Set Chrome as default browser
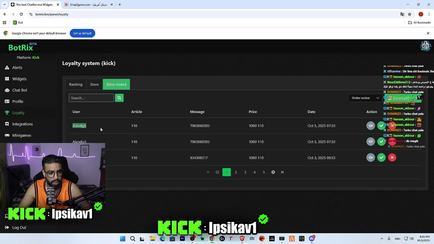This screenshot has width=434, height=244. 82,33
